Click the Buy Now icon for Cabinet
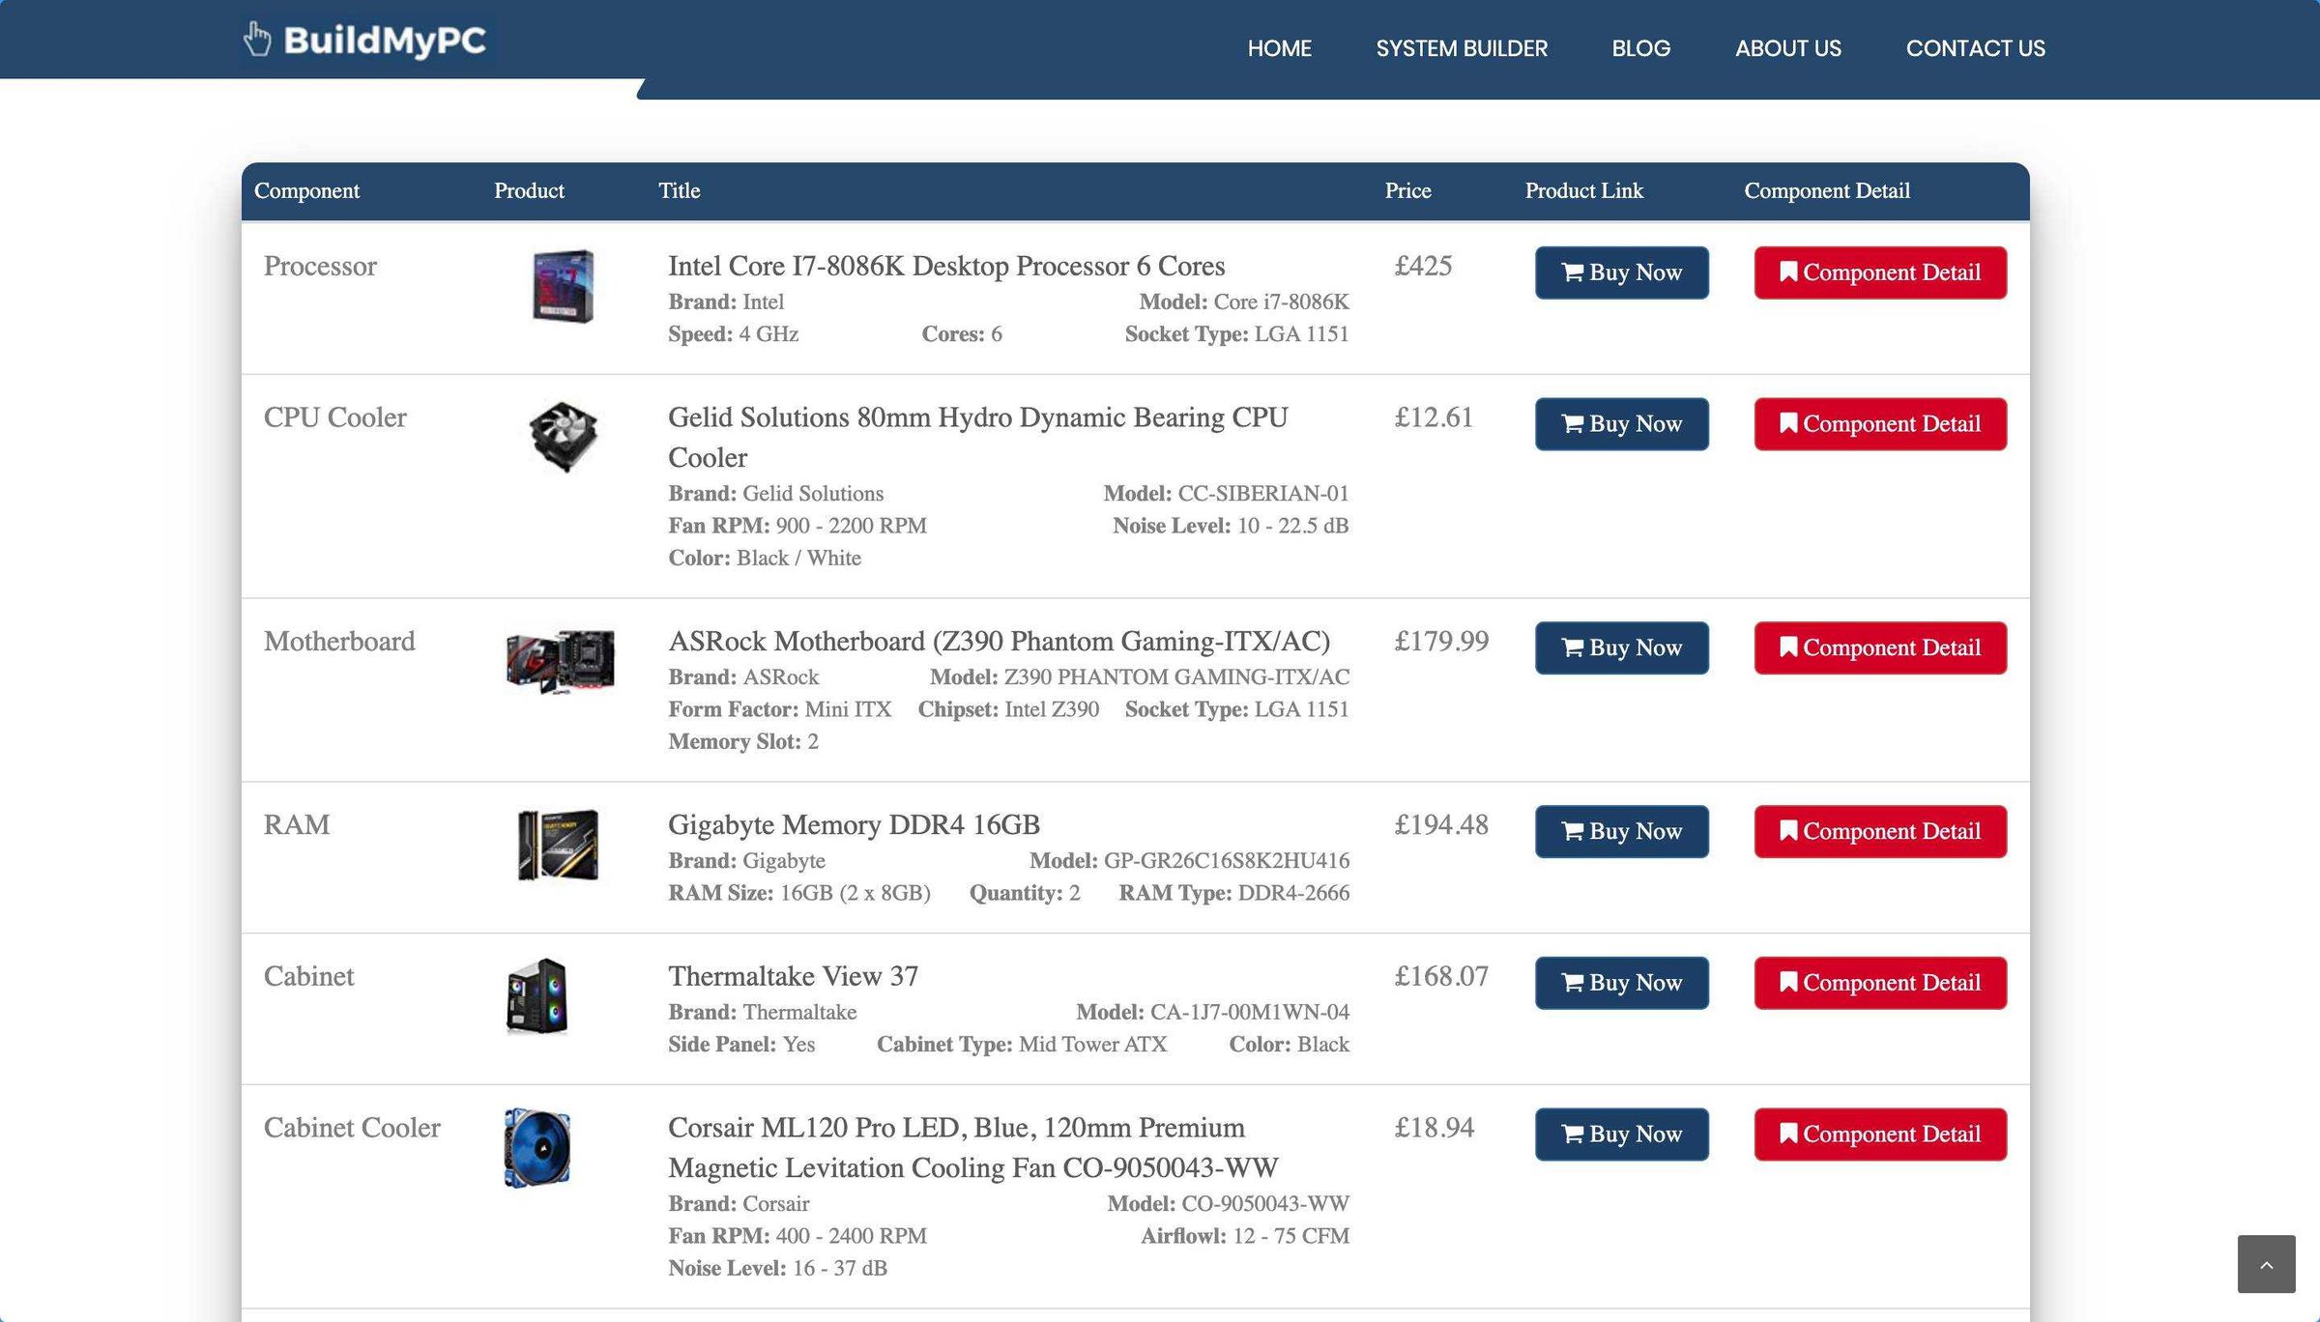 coord(1571,983)
